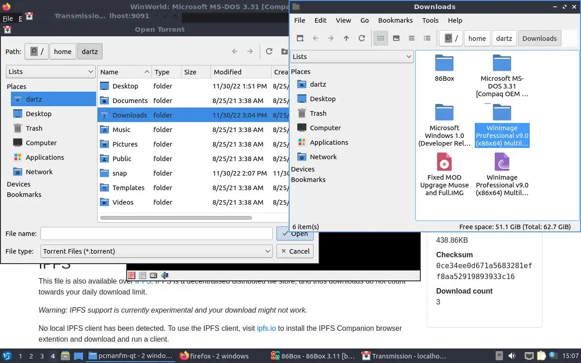The image size is (581, 363).
Task: Click Cancel in Open Torrent dialog
Action: tap(295, 251)
